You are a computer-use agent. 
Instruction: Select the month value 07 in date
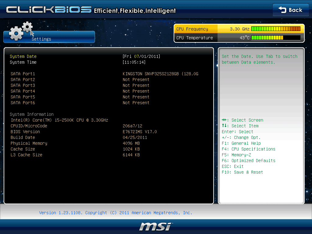point(136,56)
